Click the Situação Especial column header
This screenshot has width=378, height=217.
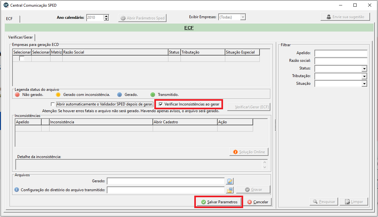242,52
